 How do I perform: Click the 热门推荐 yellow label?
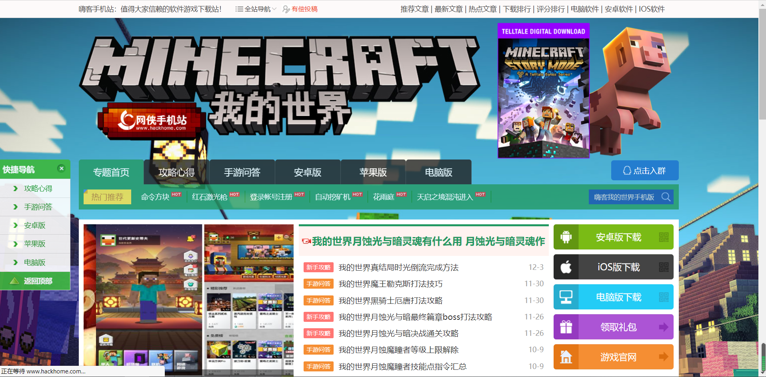tap(107, 197)
